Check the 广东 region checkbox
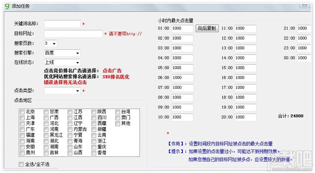The height and width of the screenshot is (173, 315). [x=22, y=129]
